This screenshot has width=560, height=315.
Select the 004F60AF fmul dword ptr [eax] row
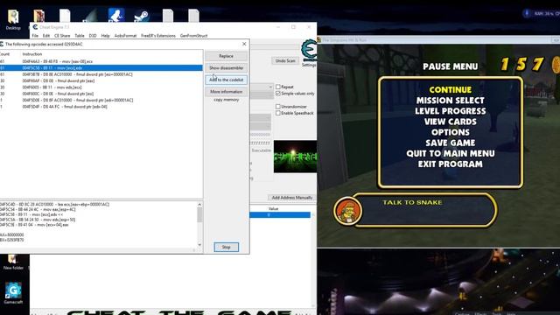pos(101,80)
